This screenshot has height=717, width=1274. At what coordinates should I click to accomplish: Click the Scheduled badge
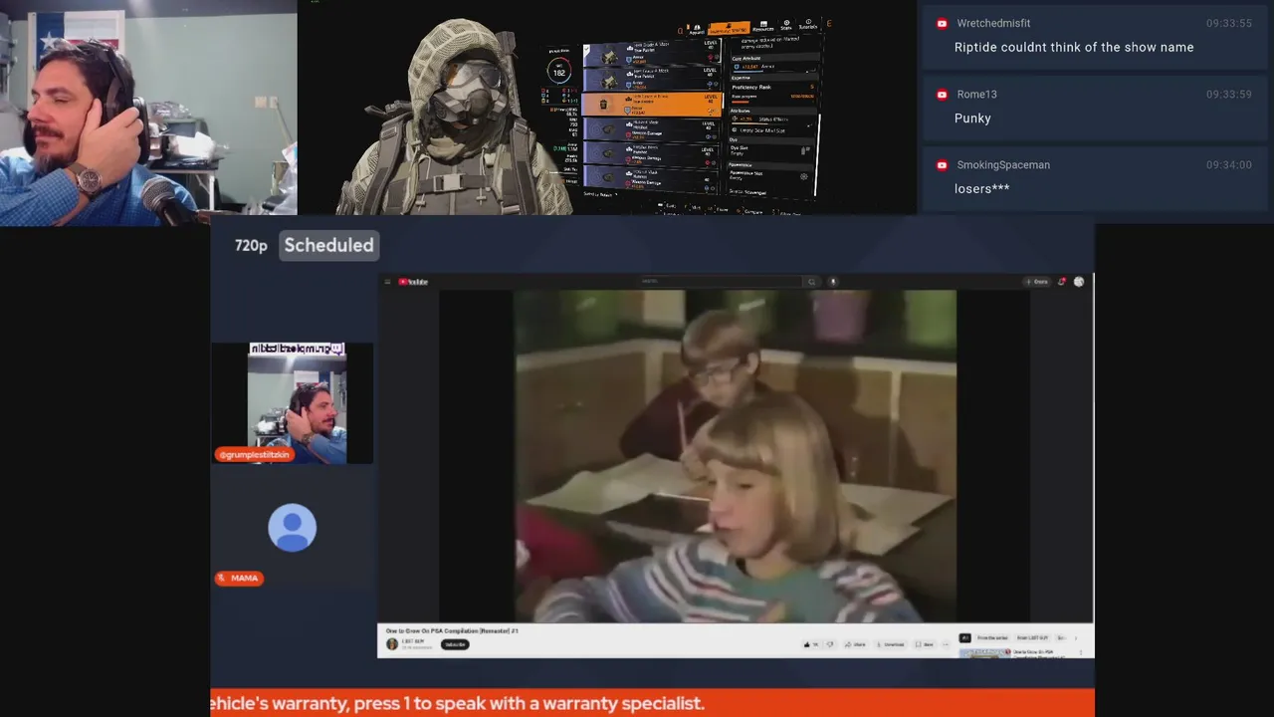pos(328,245)
